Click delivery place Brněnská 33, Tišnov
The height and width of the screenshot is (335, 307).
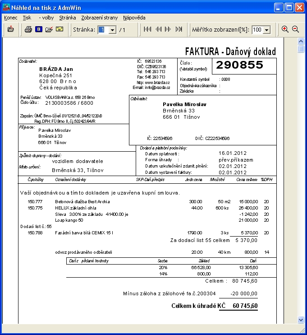[x=78, y=170]
